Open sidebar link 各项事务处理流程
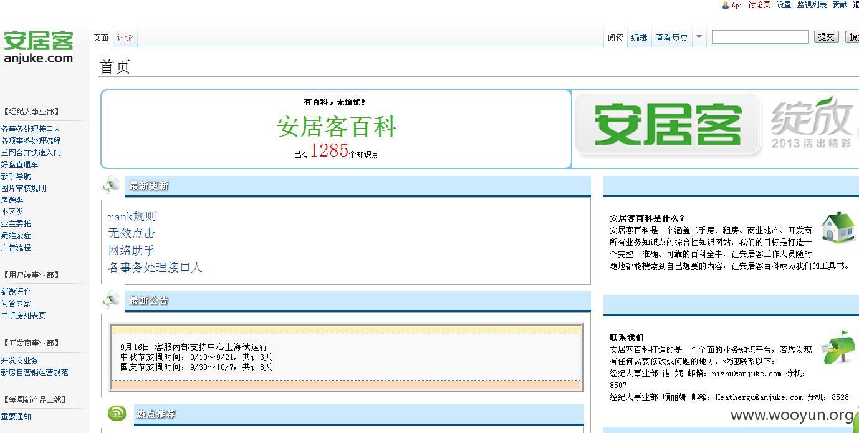The image size is (859, 433). tap(31, 141)
